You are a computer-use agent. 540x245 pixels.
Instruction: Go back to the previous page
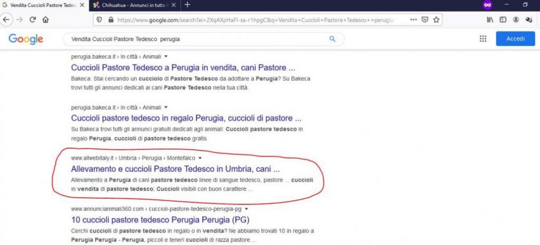pyautogui.click(x=6, y=20)
